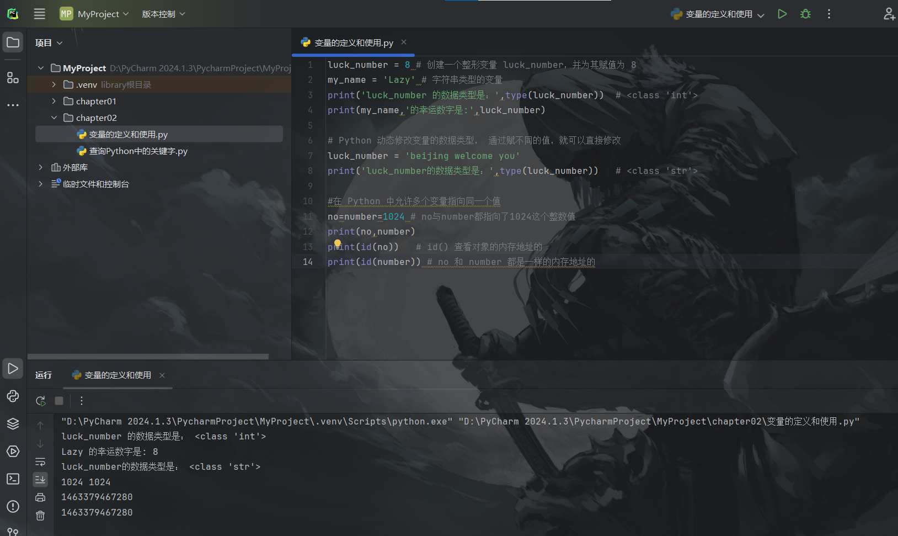Collapse the chapter02 folder

tap(54, 118)
